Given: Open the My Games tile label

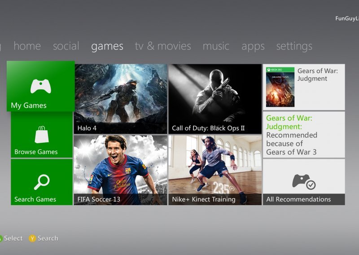Looking at the screenshot, I should pos(29,106).
